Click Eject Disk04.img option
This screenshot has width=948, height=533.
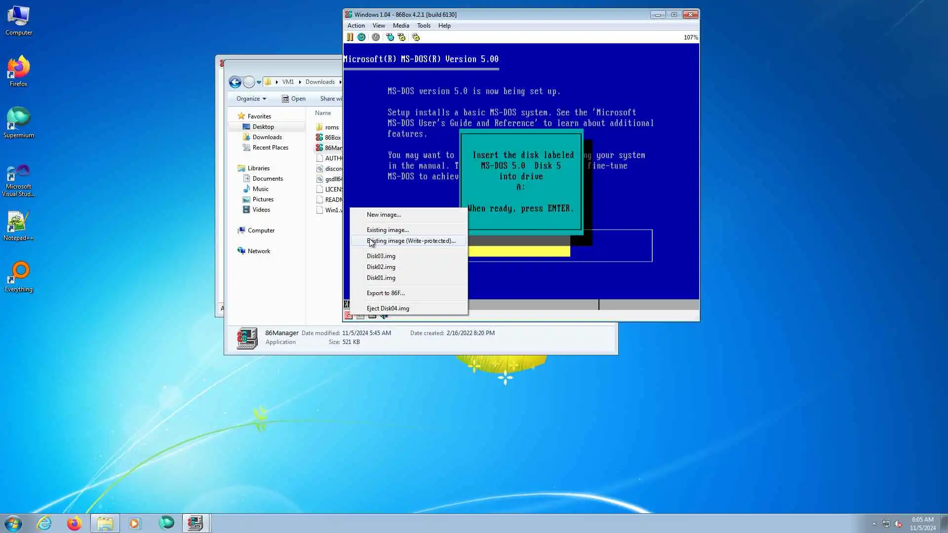[x=388, y=308]
